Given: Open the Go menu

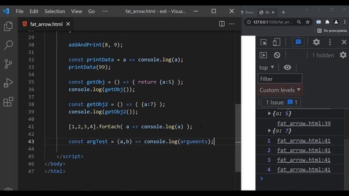Looking at the screenshot, I should (x=92, y=11).
